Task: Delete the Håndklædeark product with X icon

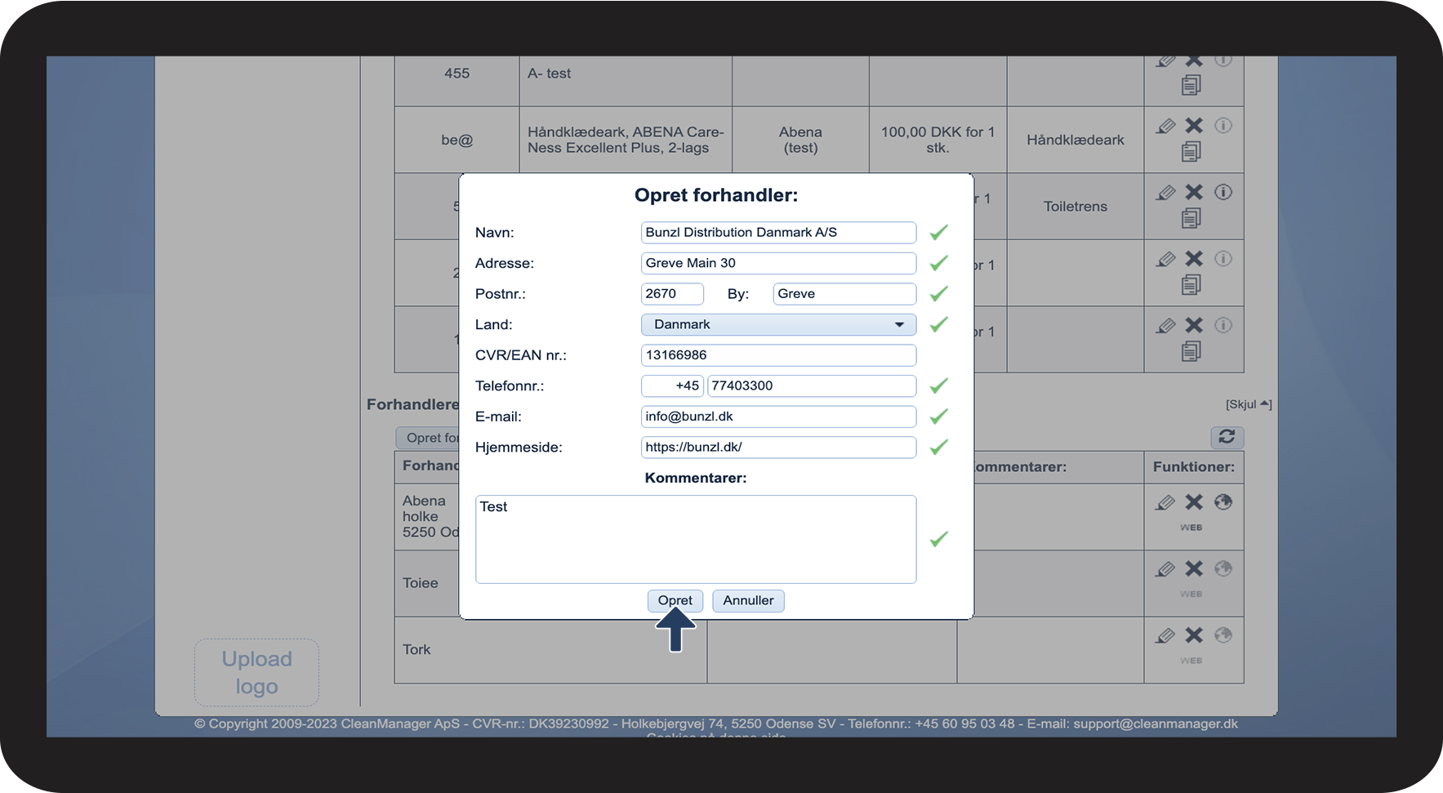Action: [x=1194, y=126]
